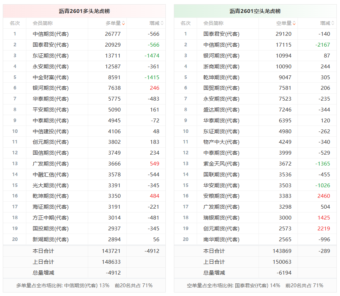The width and height of the screenshot is (340, 296).
Task: Click long volume value 26777
Action: click(113, 34)
